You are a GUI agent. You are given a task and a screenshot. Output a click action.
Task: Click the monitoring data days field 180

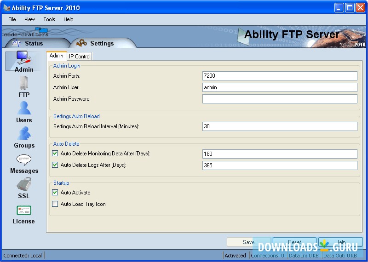point(280,154)
